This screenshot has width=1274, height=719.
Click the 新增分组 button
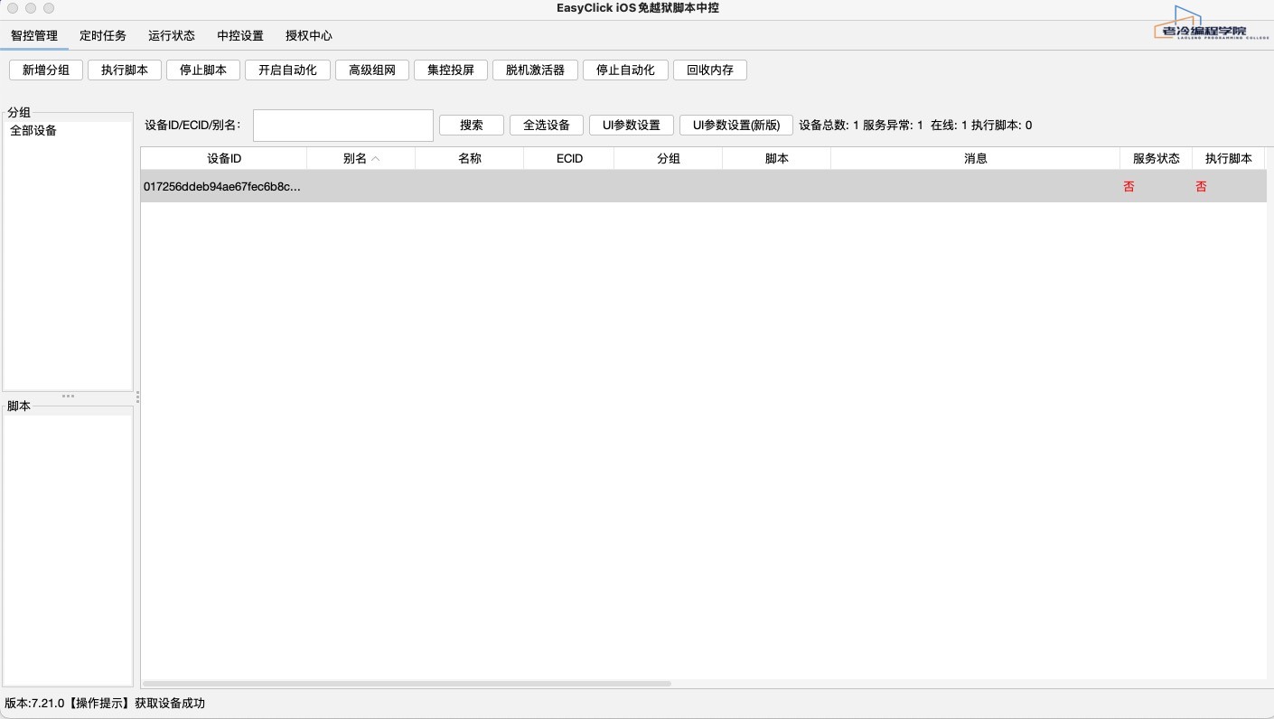(x=46, y=70)
